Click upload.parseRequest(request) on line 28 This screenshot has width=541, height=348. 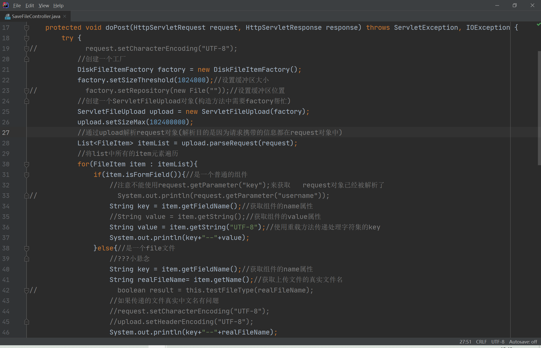pyautogui.click(x=237, y=143)
